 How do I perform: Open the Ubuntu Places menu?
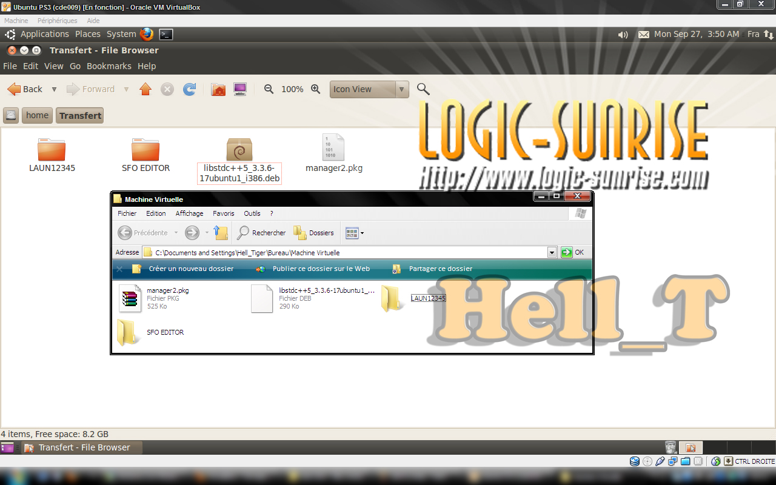tap(88, 34)
